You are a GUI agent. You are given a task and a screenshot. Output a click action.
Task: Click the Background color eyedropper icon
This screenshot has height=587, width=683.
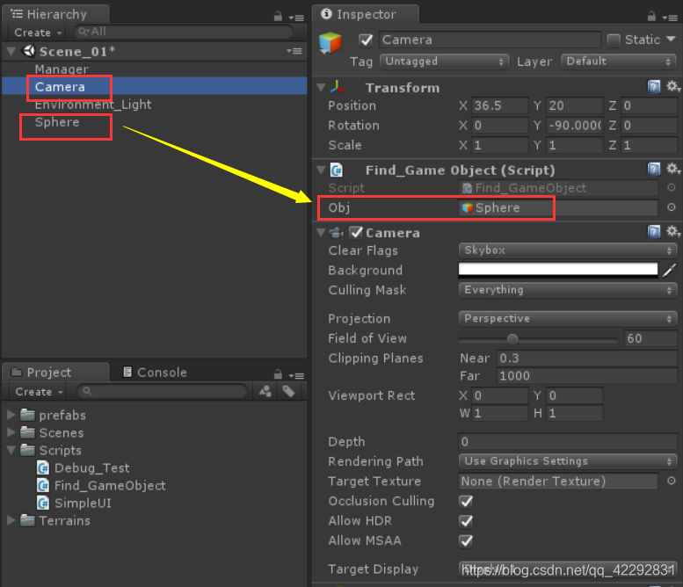(x=670, y=270)
